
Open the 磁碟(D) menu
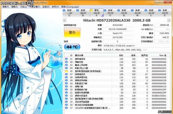click(46, 7)
